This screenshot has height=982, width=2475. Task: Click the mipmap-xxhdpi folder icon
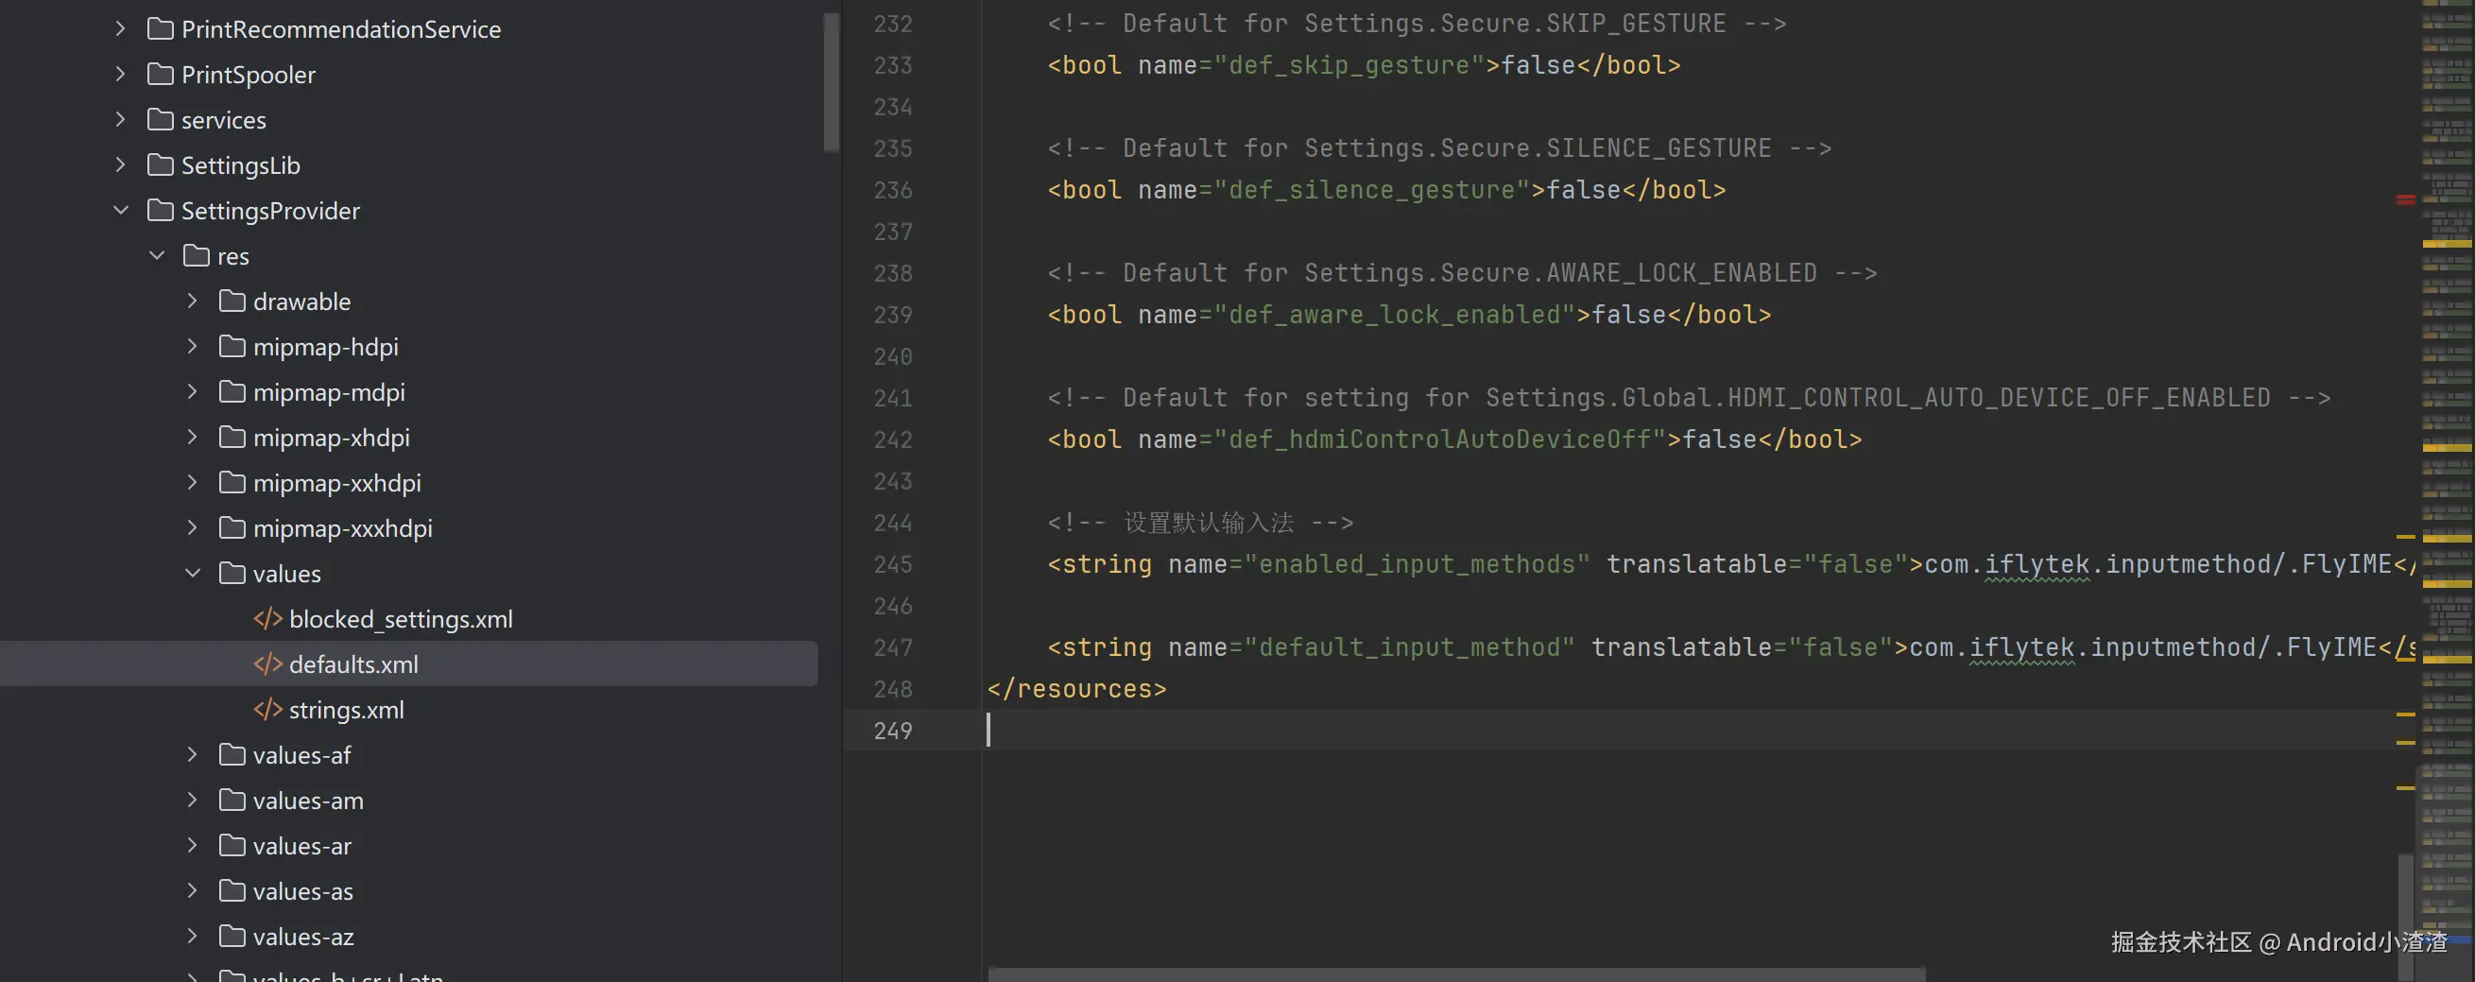click(x=232, y=481)
